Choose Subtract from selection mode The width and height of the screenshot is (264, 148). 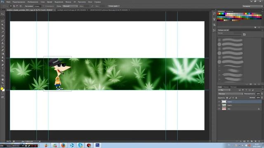tap(17, 6)
